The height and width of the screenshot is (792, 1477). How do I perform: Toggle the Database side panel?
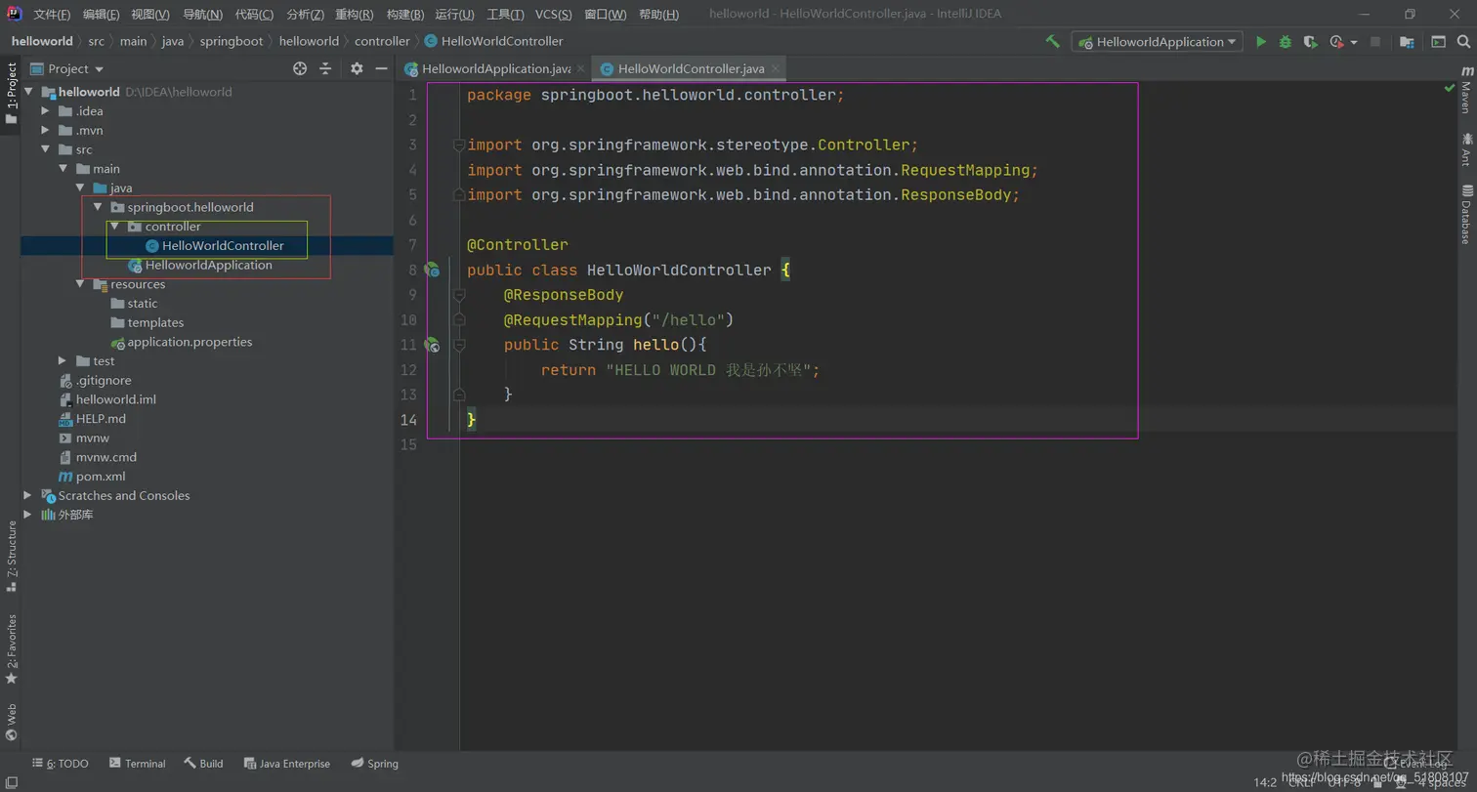point(1466,213)
